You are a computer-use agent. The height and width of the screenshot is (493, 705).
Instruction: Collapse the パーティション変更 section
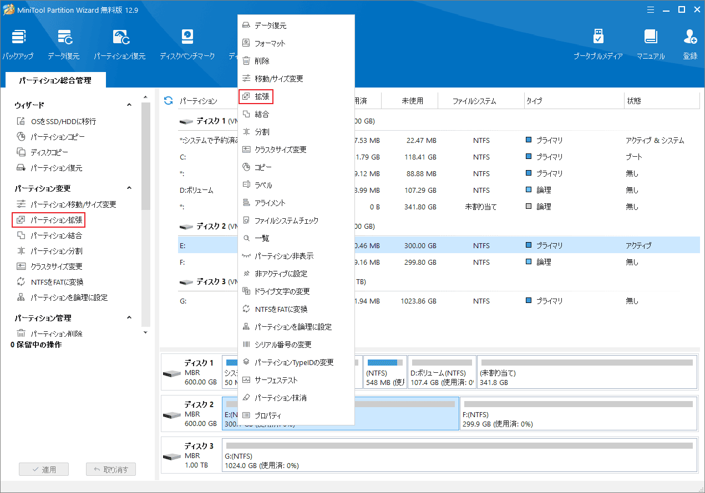click(x=129, y=188)
